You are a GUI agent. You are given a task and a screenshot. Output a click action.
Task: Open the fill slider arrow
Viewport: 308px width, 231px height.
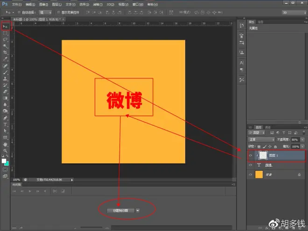[303, 147]
